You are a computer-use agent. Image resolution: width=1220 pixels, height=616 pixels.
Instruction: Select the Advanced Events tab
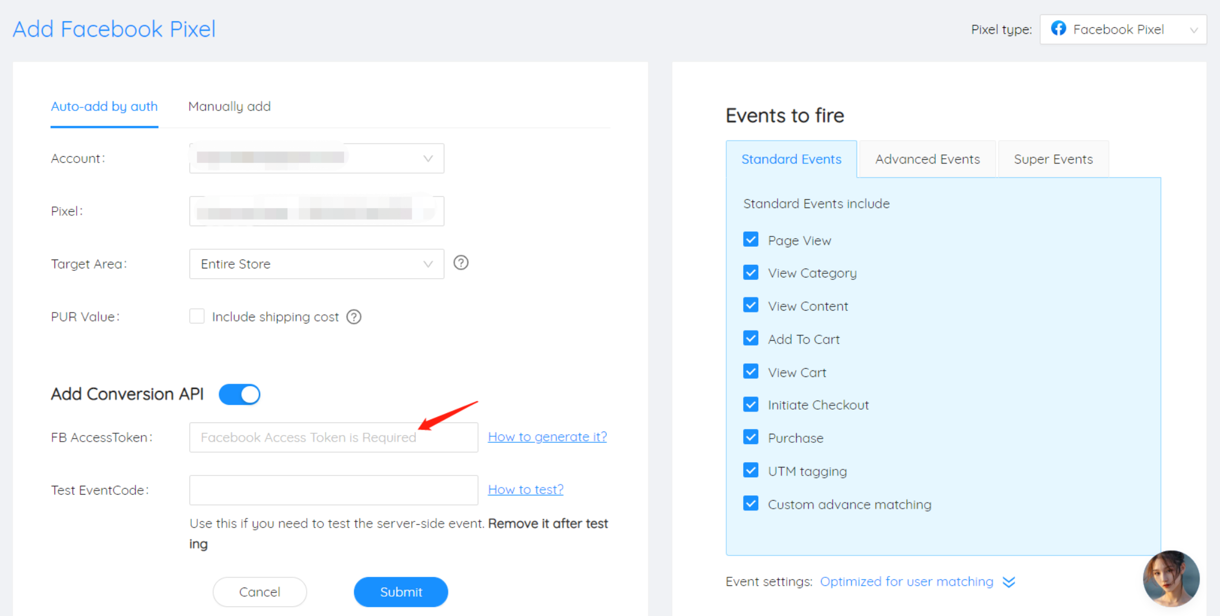click(x=927, y=159)
